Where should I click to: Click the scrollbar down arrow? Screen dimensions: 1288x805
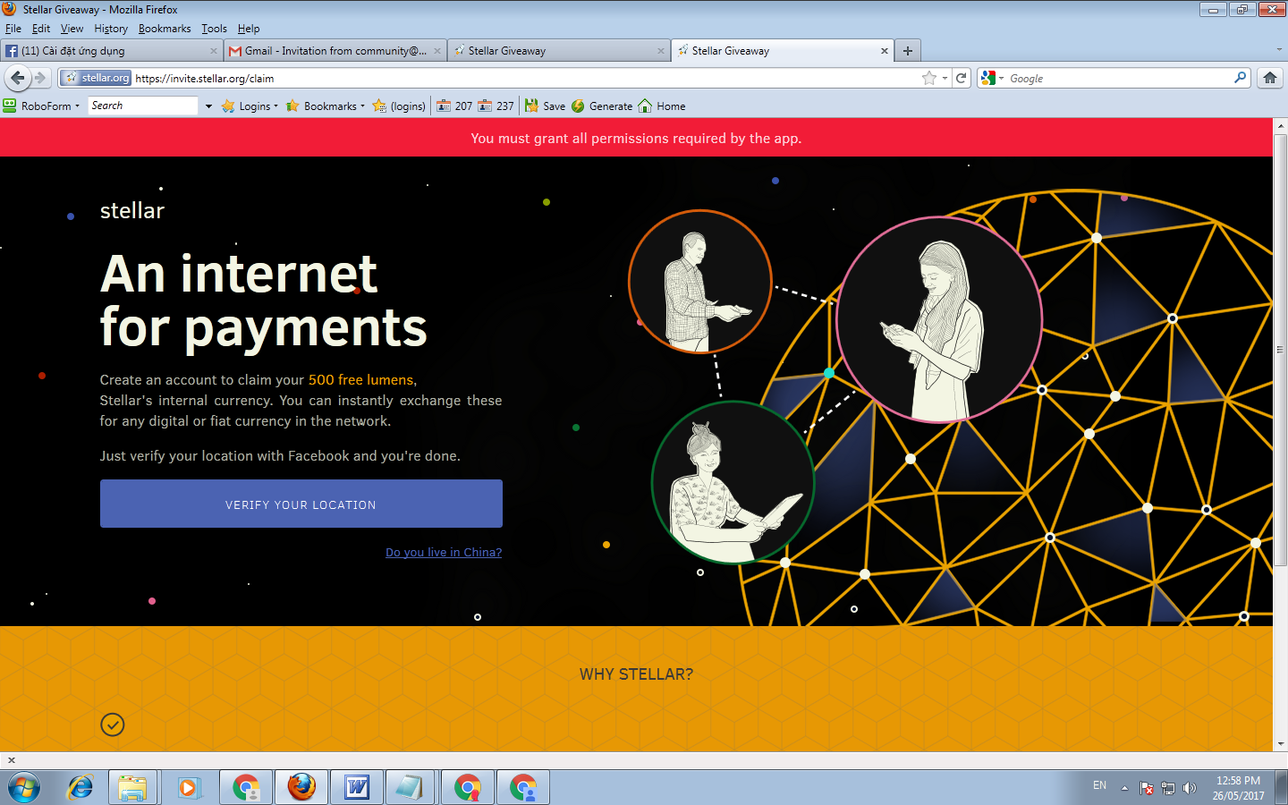[x=1280, y=744]
